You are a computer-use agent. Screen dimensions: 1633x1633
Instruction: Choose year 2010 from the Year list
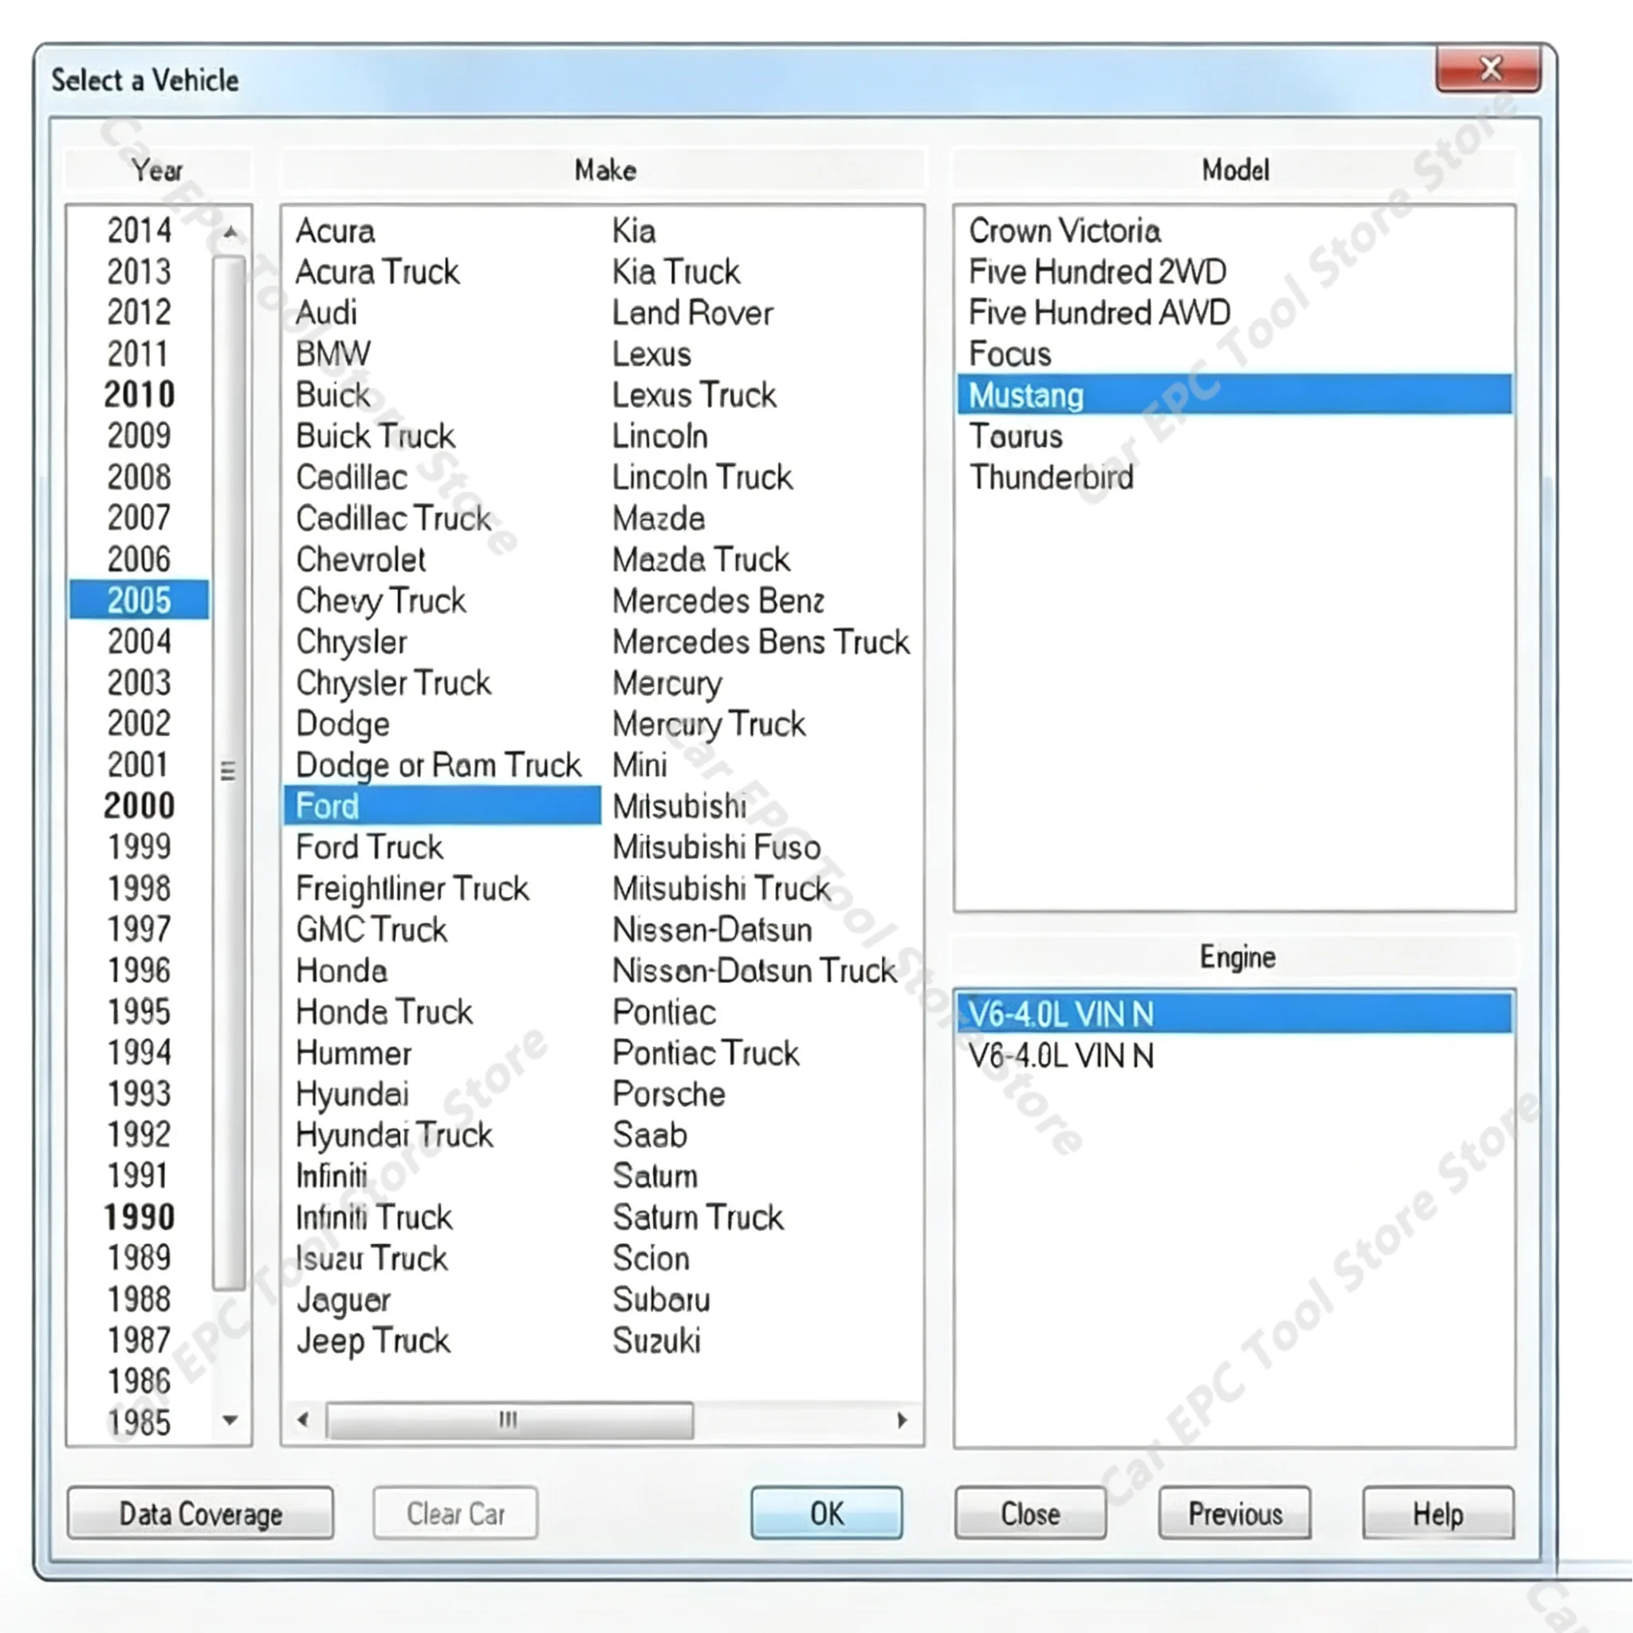pyautogui.click(x=140, y=395)
